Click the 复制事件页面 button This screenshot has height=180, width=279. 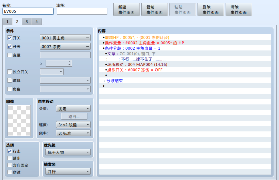pyautogui.click(x=154, y=10)
